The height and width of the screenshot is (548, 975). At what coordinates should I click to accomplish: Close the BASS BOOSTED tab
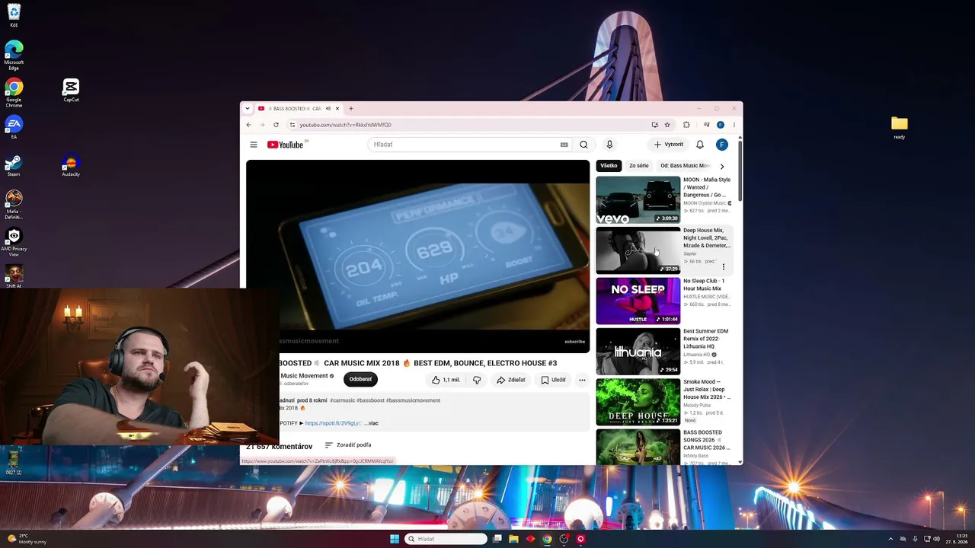pyautogui.click(x=337, y=109)
